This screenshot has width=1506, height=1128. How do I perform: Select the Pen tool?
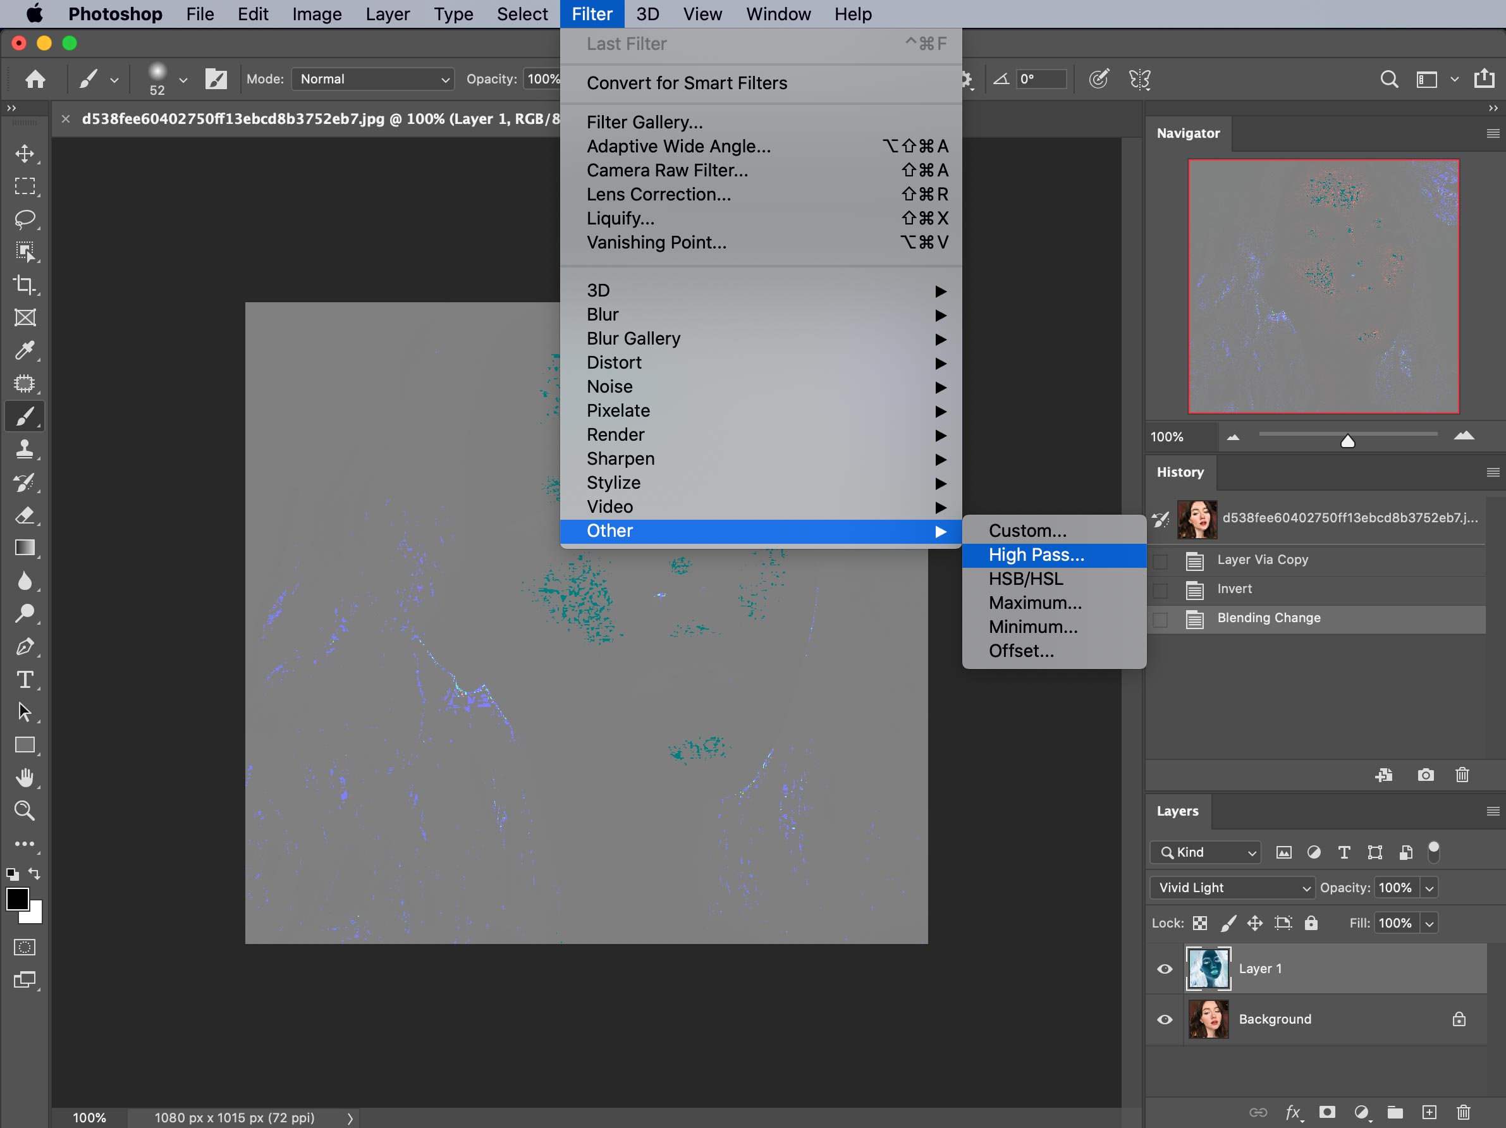(x=25, y=647)
